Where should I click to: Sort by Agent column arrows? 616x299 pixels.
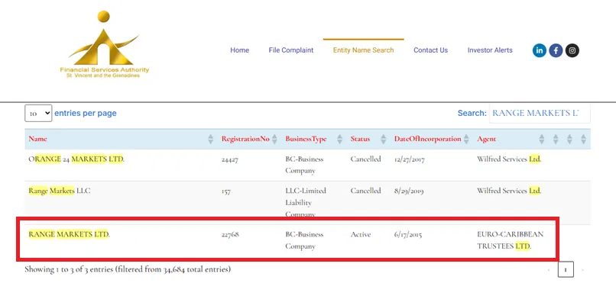pyautogui.click(x=542, y=139)
